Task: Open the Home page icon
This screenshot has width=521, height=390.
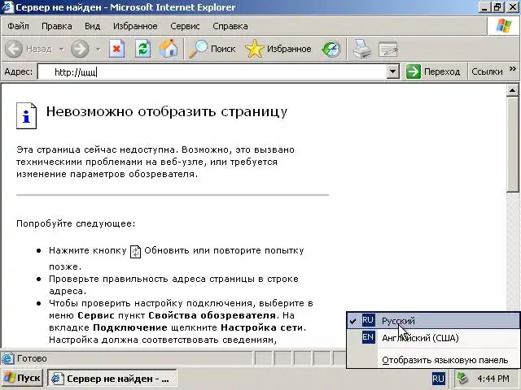Action: point(169,49)
